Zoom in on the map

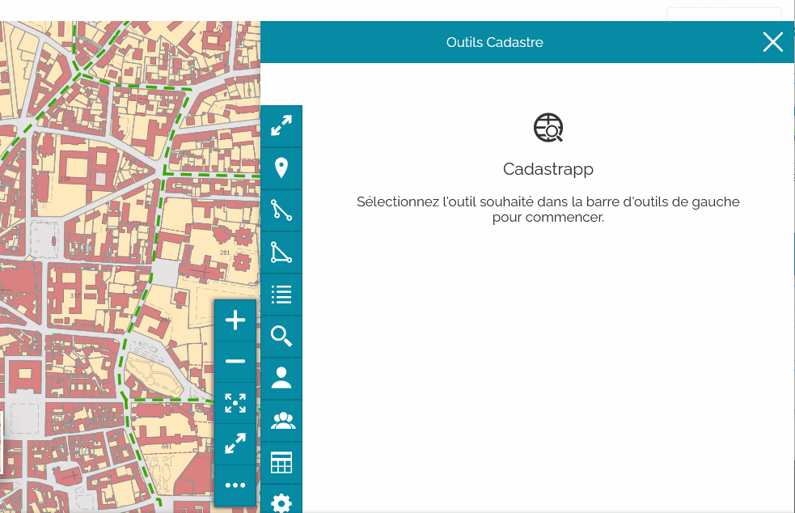tap(235, 320)
